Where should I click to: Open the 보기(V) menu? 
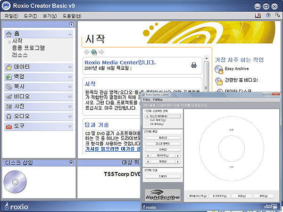[x=50, y=16]
